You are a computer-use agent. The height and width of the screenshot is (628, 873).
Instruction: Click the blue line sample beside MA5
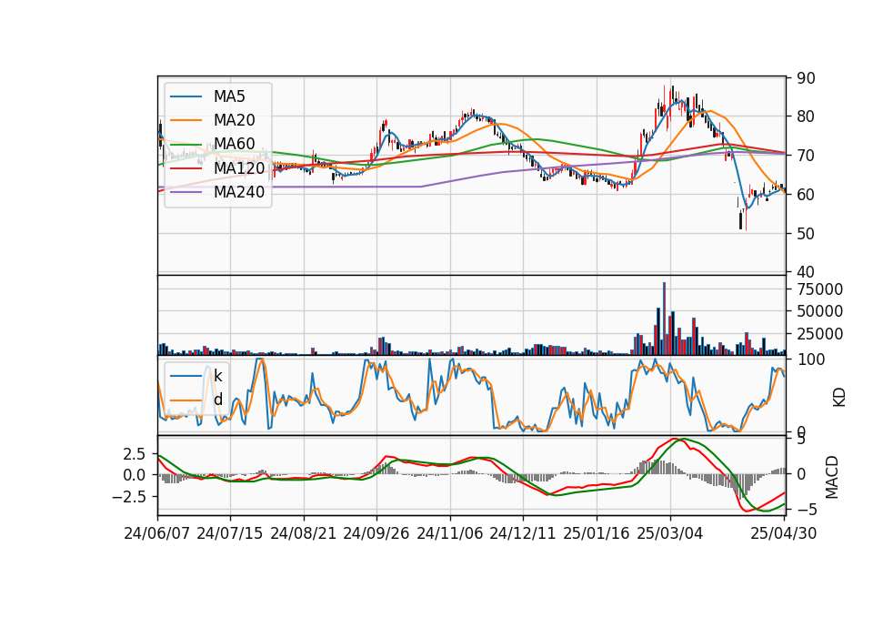pyautogui.click(x=186, y=97)
